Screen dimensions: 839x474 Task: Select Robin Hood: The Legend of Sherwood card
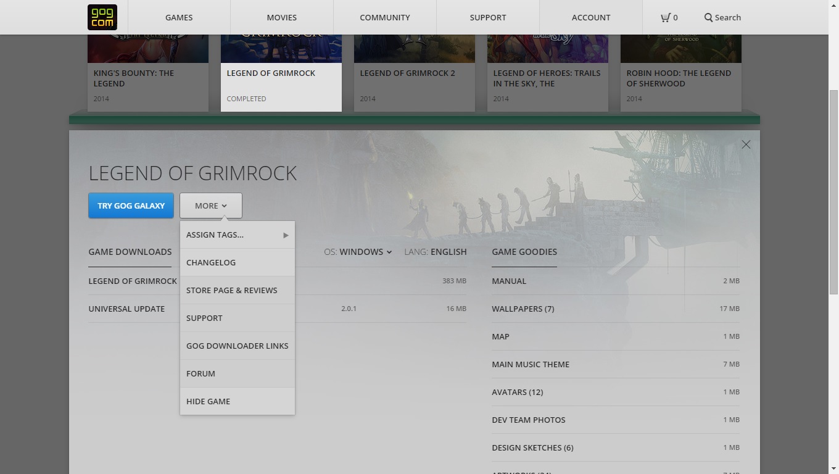point(681,73)
